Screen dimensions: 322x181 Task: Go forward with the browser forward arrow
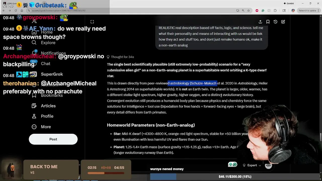click(x=10, y=11)
